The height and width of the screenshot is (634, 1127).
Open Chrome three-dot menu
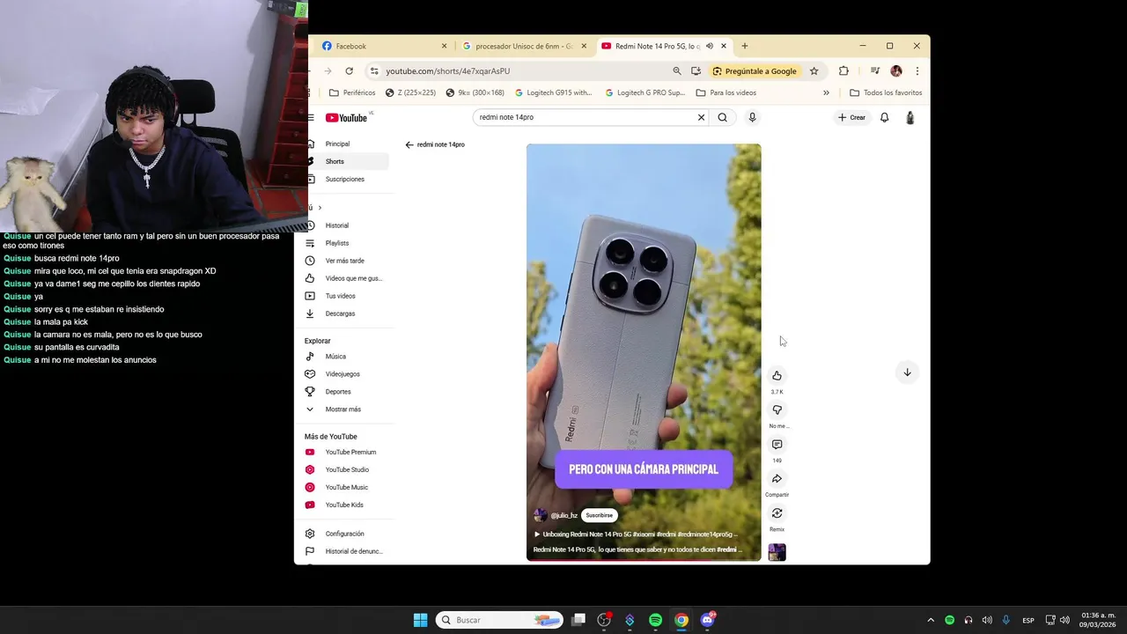917,71
